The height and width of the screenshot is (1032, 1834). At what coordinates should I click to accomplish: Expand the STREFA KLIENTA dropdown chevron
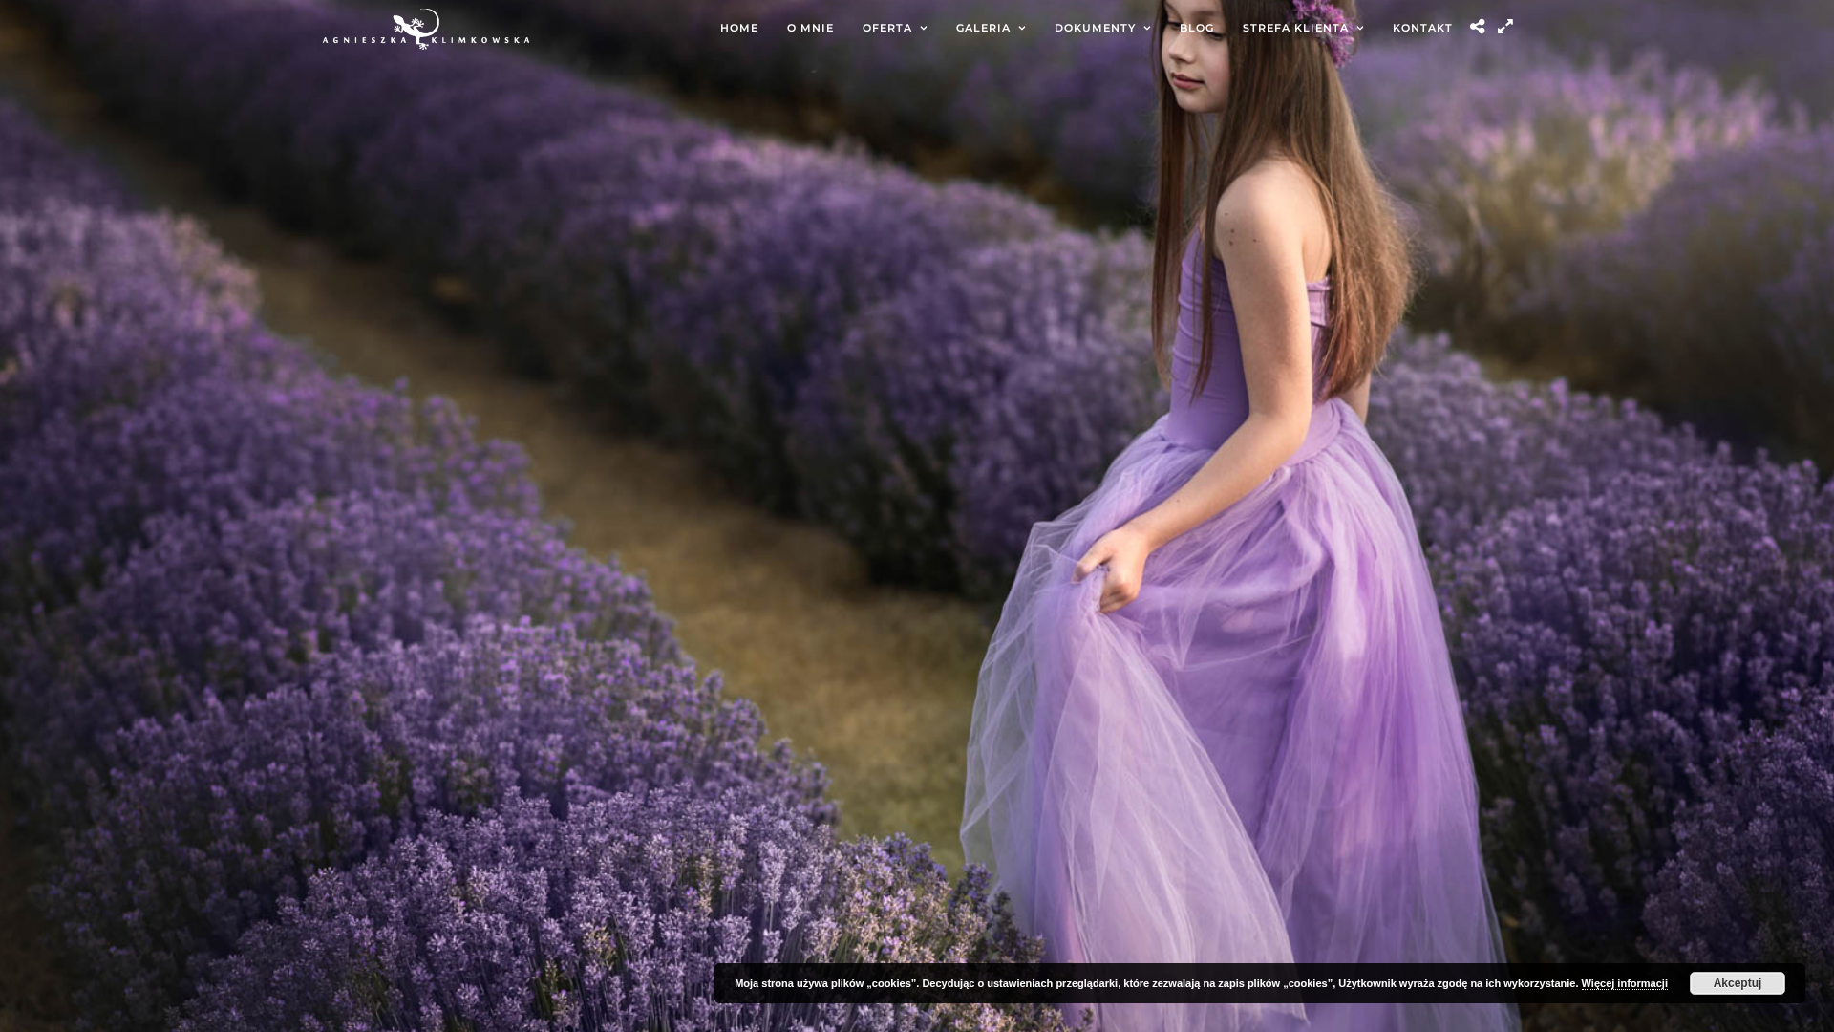click(1360, 29)
